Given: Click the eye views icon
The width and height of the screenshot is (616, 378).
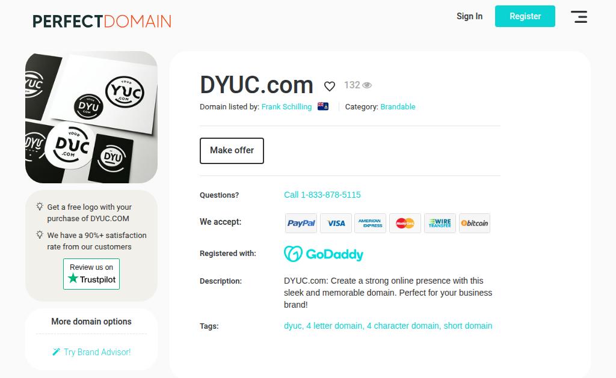Looking at the screenshot, I should [367, 85].
